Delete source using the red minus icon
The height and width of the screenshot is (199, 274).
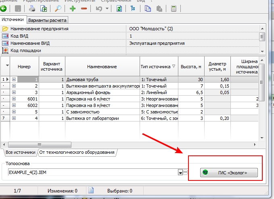click(84, 8)
